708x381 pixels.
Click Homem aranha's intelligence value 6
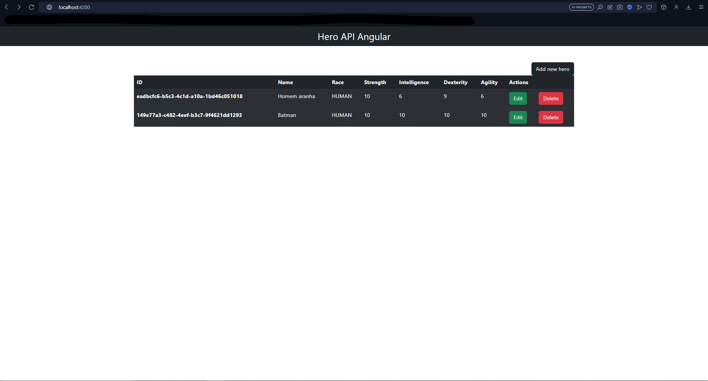[401, 96]
